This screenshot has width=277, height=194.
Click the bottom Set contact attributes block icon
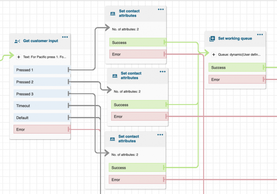pos(112,139)
